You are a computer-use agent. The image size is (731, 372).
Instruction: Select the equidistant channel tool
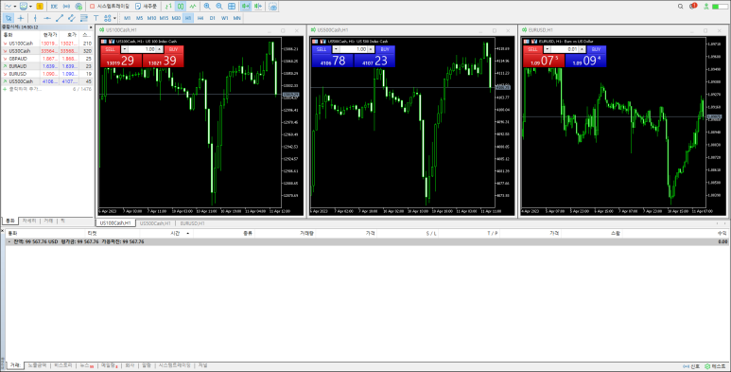point(71,18)
